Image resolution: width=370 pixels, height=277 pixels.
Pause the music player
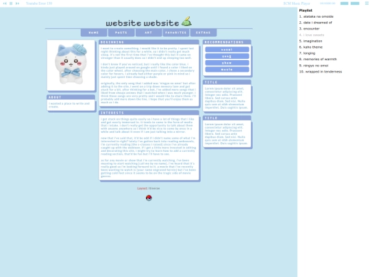point(11,3)
